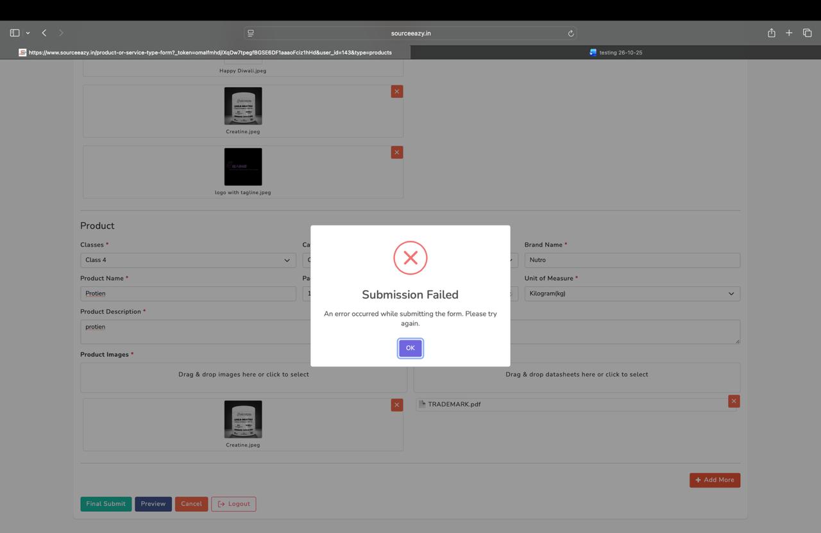This screenshot has height=533, width=821.
Task: Open the Unit of Measure dropdown
Action: tap(632, 293)
